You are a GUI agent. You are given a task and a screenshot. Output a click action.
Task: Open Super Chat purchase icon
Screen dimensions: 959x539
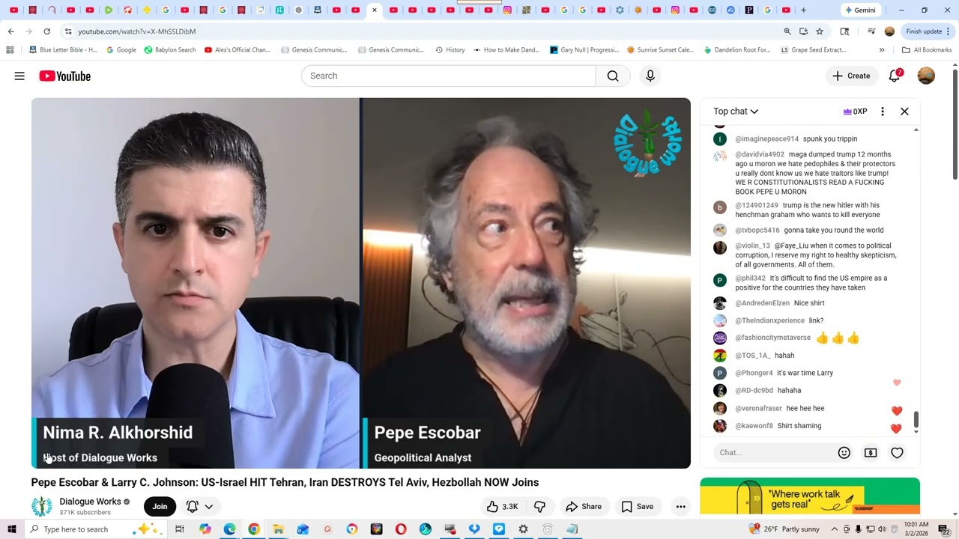tap(871, 452)
